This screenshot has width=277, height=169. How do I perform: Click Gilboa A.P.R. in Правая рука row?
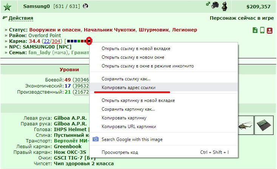pyautogui.click(x=70, y=124)
